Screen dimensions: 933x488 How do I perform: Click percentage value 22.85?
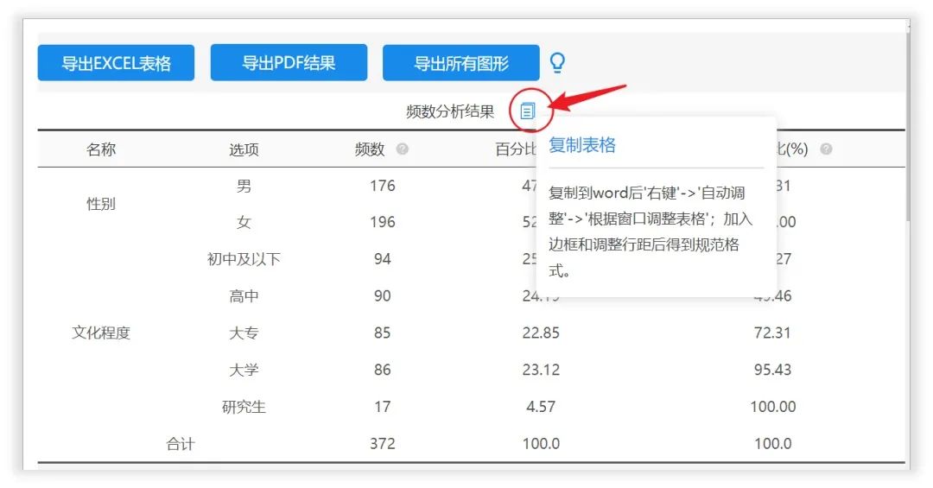[541, 333]
